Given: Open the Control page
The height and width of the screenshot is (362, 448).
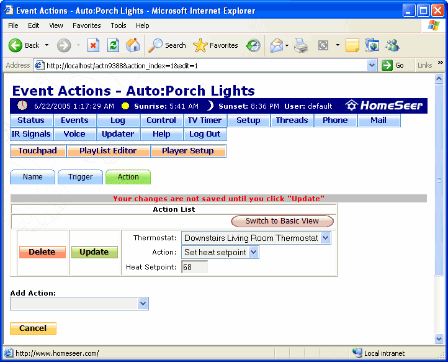Looking at the screenshot, I should tap(161, 120).
